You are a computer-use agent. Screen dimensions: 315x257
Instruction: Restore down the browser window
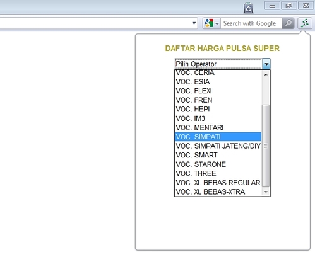[289, 6]
